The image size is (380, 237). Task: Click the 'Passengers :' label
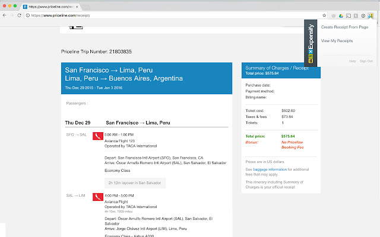(77, 103)
